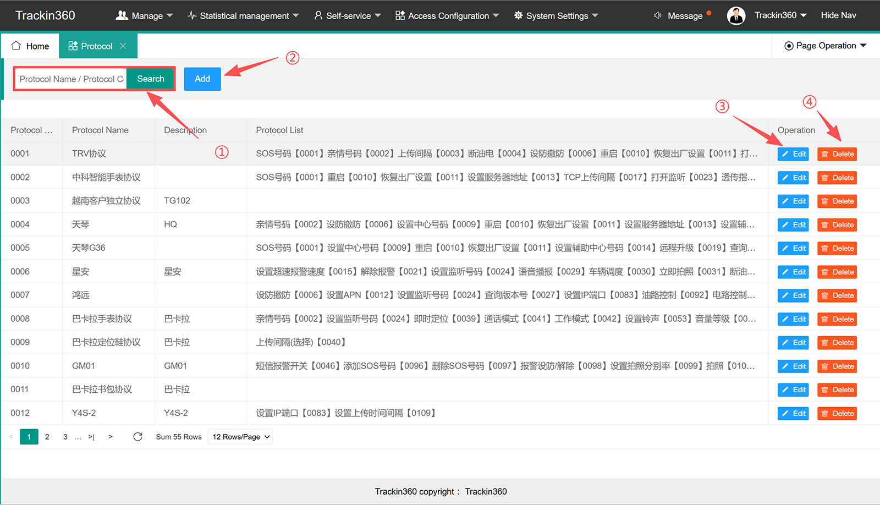The height and width of the screenshot is (505, 880).
Task: Expand the 12 Rows/Page selector
Action: tap(240, 437)
